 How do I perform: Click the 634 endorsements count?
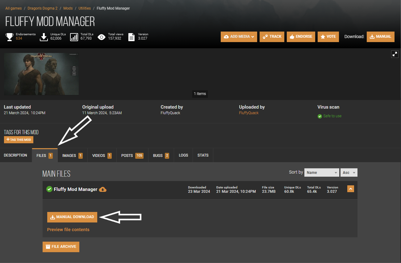(x=19, y=38)
